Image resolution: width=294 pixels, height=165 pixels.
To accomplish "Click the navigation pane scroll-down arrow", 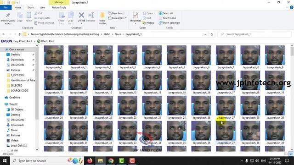I will click(x=37, y=150).
